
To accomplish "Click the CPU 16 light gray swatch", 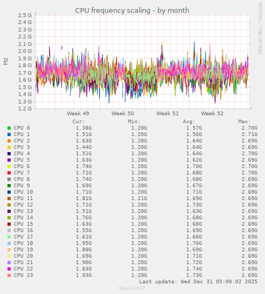I will 9,231.
